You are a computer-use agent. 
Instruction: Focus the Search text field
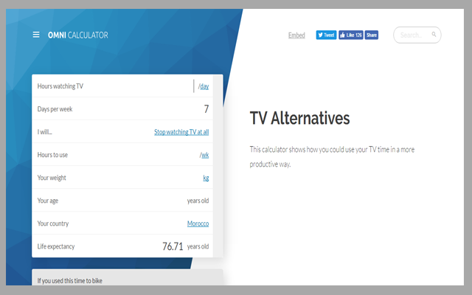point(413,35)
